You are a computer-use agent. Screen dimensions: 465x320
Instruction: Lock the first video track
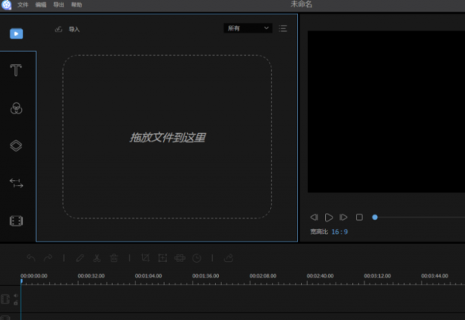[x=16, y=303]
